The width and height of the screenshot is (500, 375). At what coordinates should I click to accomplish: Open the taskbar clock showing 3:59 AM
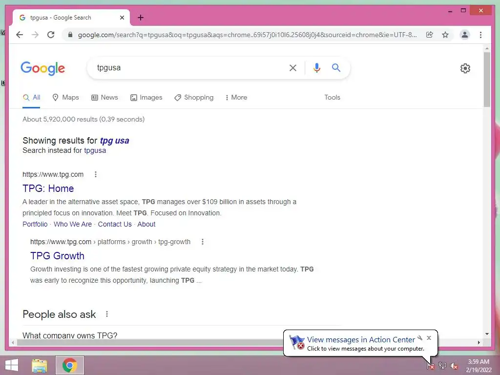coord(479,365)
